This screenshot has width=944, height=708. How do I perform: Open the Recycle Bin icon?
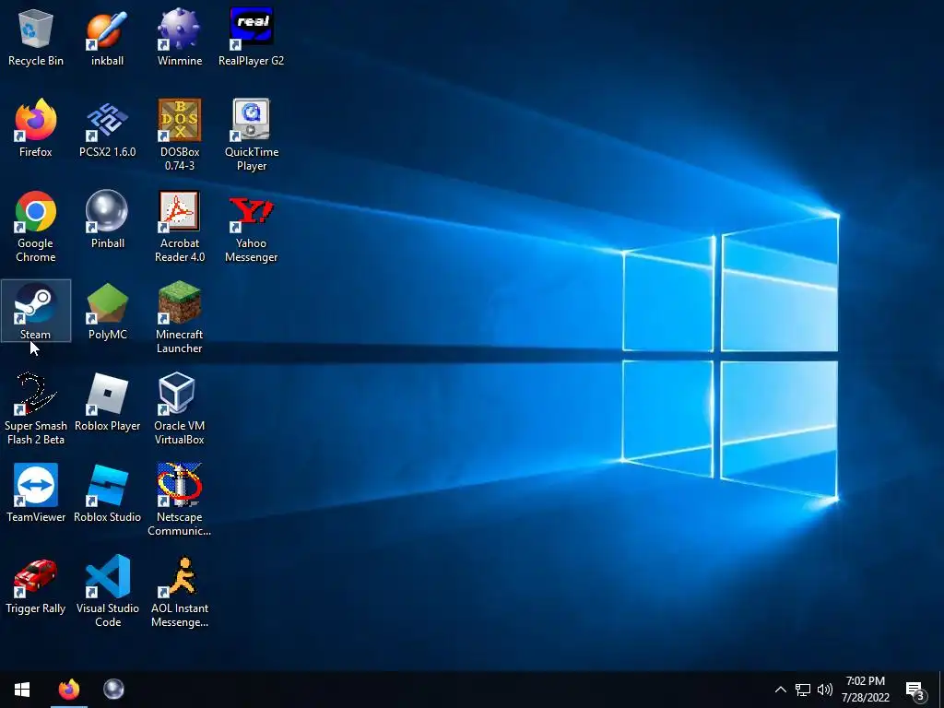click(x=36, y=37)
